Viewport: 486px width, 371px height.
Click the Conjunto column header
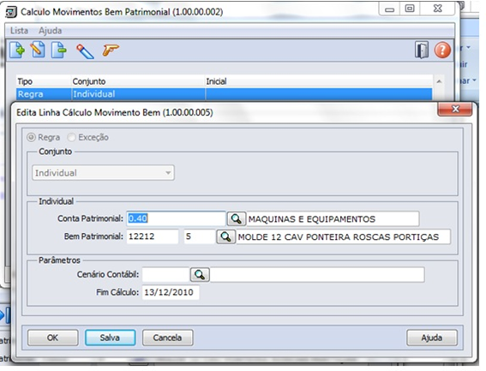point(138,81)
